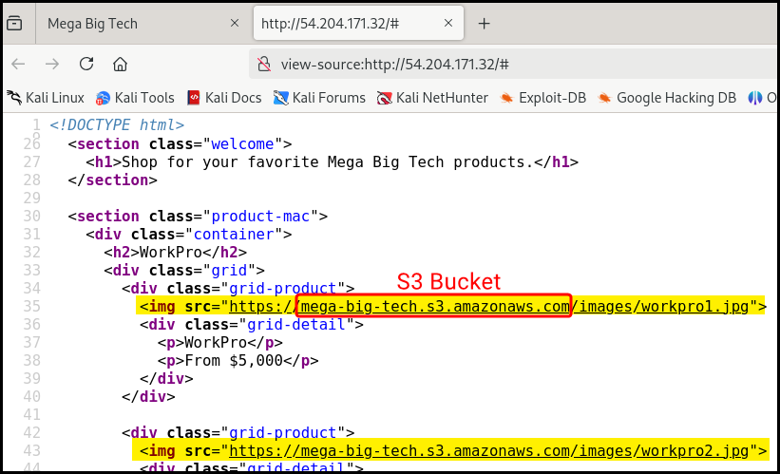Click the Kali NetHunter bookmark icon
Viewport: 780px width, 474px height.
[x=385, y=98]
